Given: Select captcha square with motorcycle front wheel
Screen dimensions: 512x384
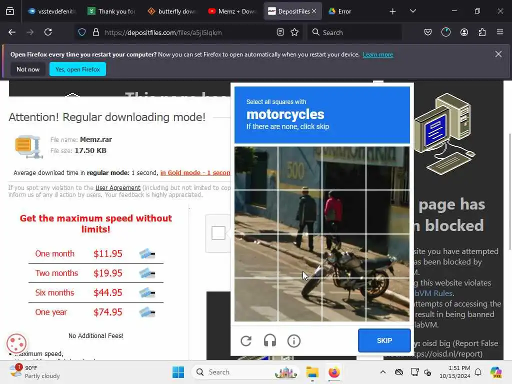Looking at the screenshot, I should [300, 300].
